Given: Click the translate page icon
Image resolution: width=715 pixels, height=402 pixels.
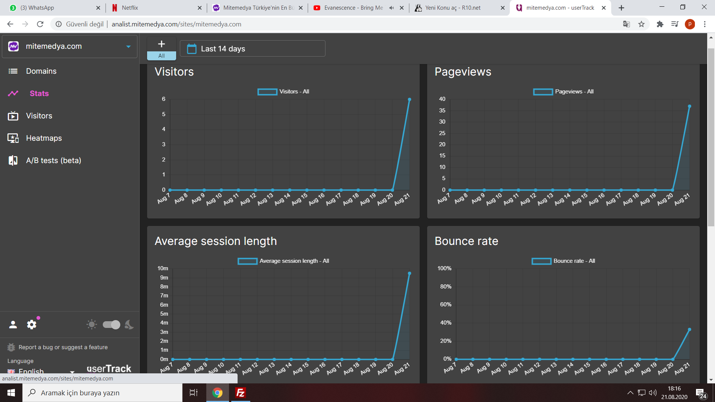Looking at the screenshot, I should tap(626, 24).
